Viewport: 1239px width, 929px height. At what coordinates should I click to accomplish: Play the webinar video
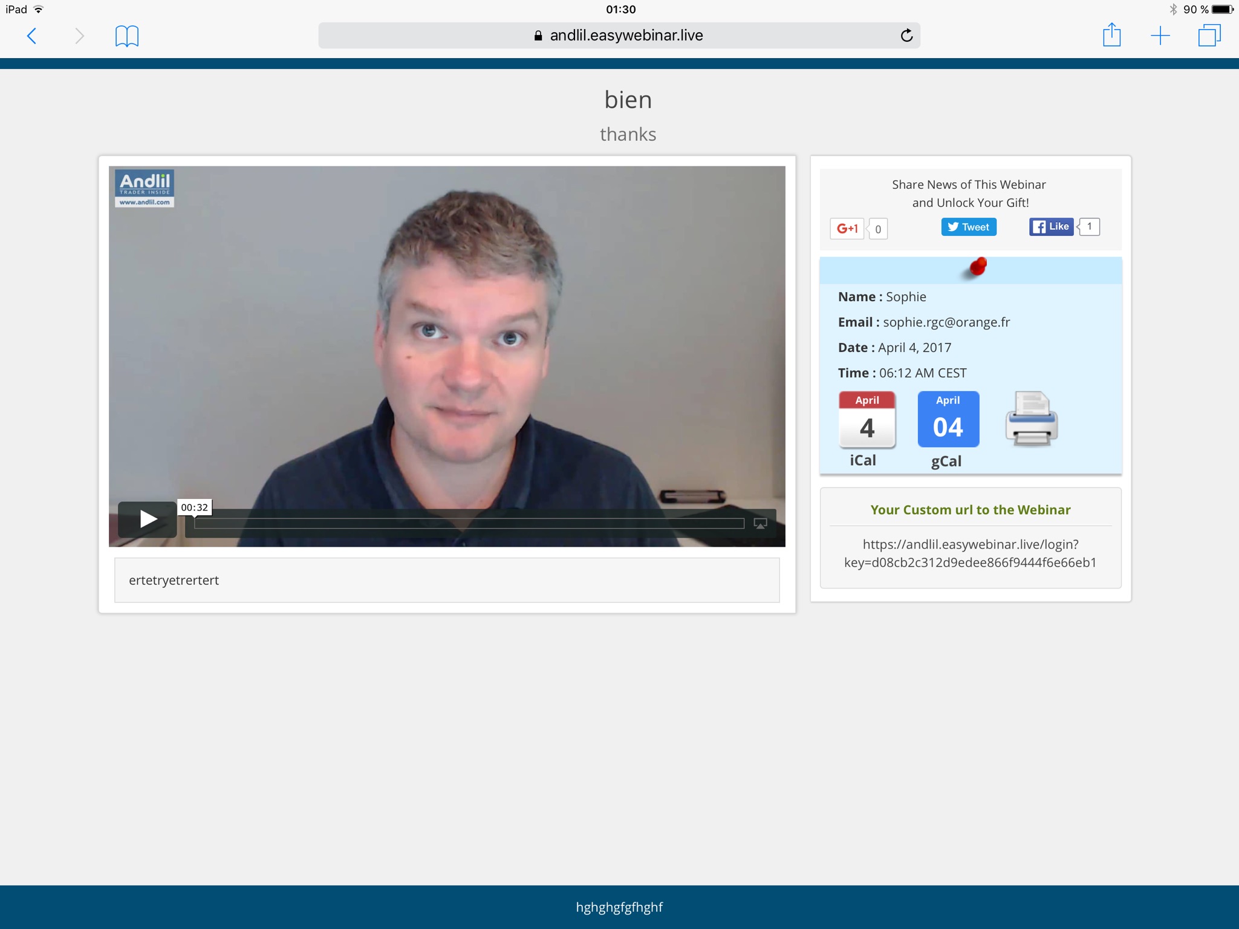tap(147, 519)
